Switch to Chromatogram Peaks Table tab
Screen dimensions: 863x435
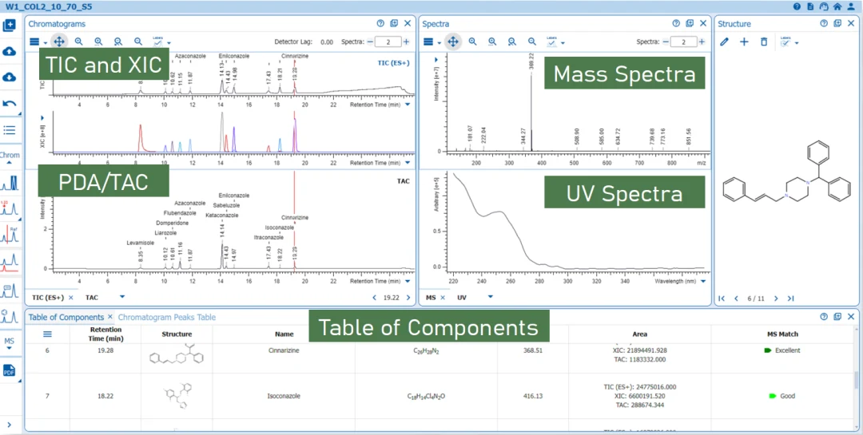click(x=167, y=318)
